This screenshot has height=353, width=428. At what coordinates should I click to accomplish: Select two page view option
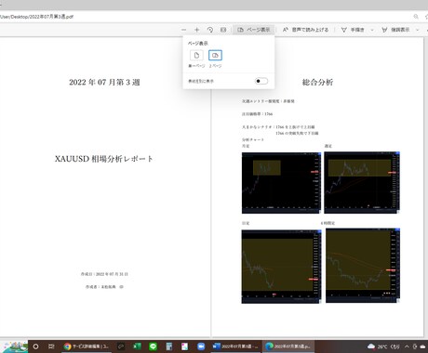[x=215, y=56]
